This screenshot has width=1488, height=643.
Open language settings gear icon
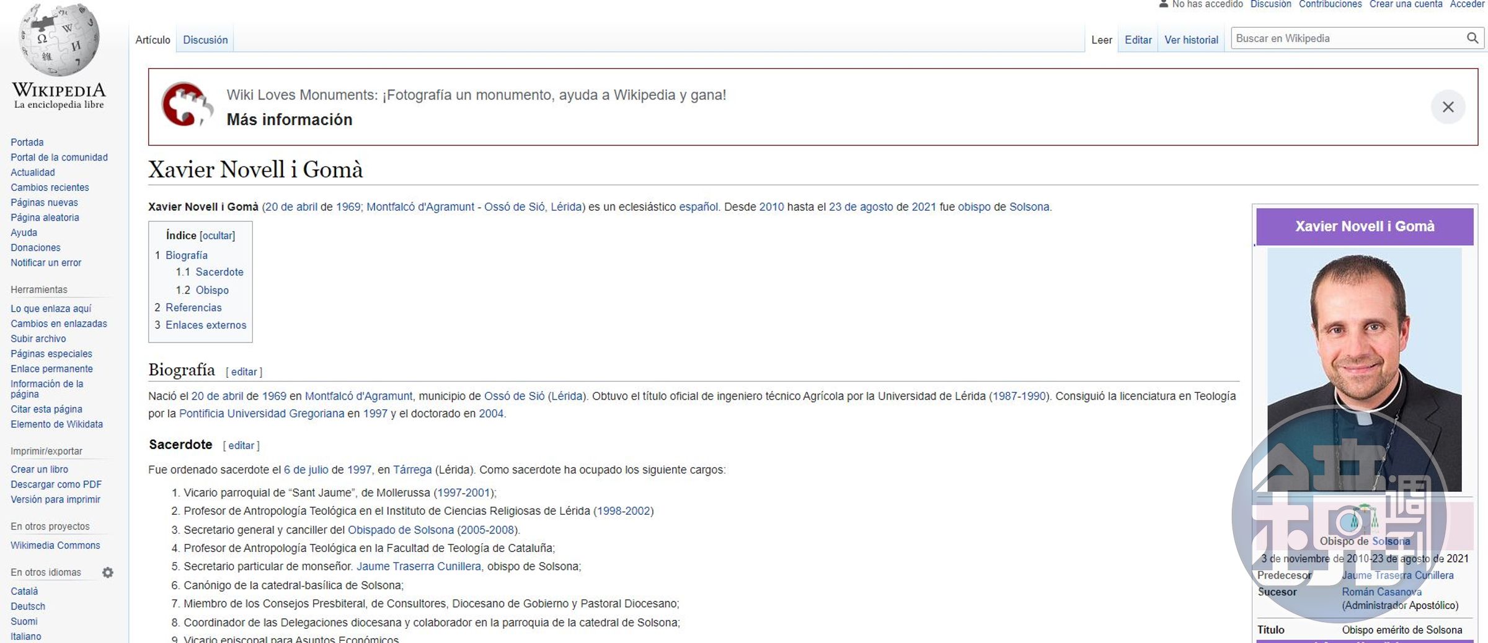pos(108,572)
